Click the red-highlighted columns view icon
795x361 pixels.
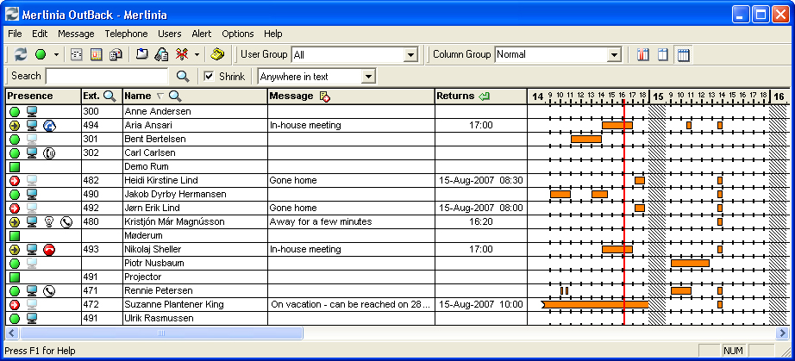click(643, 54)
